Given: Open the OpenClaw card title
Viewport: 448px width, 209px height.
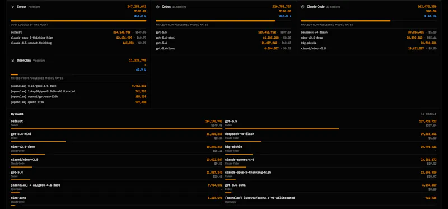Looking at the screenshot, I should tap(24, 61).
